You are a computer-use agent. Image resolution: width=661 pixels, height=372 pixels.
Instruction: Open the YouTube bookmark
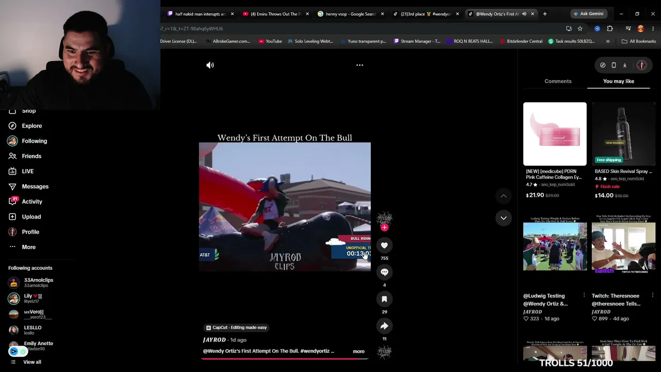(270, 41)
